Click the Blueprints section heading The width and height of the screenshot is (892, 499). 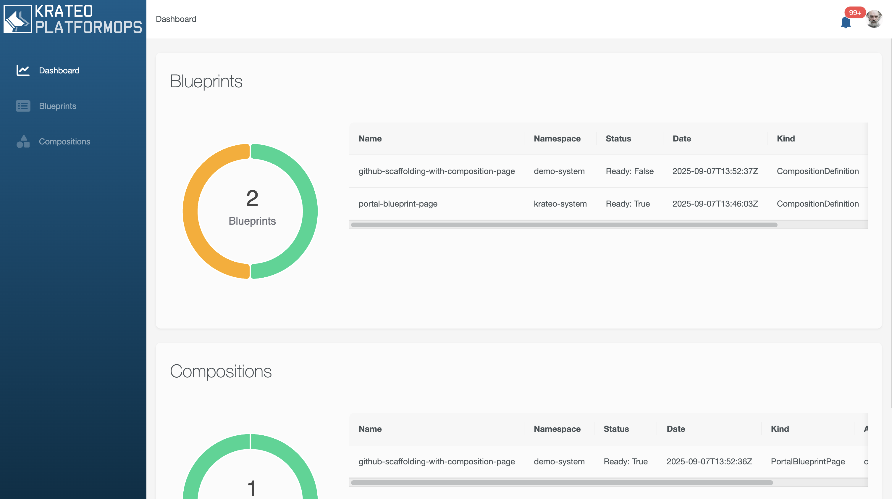206,81
